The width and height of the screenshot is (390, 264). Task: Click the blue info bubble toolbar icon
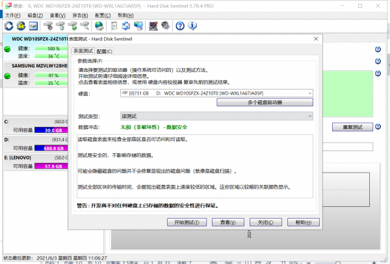pos(192,26)
